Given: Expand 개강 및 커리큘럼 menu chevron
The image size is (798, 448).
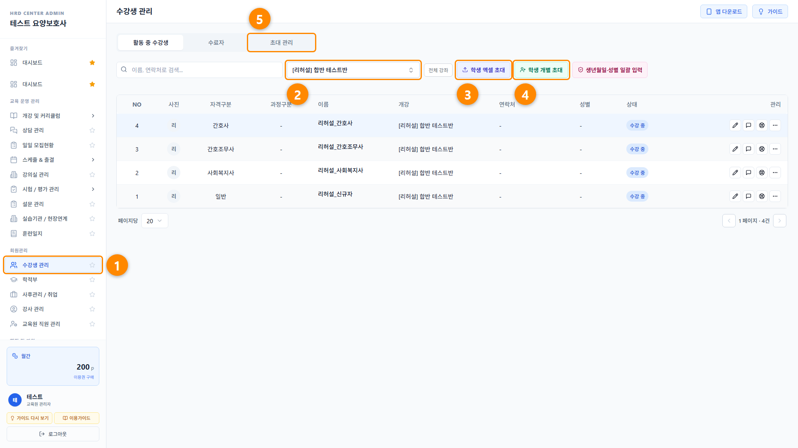Looking at the screenshot, I should tap(93, 116).
